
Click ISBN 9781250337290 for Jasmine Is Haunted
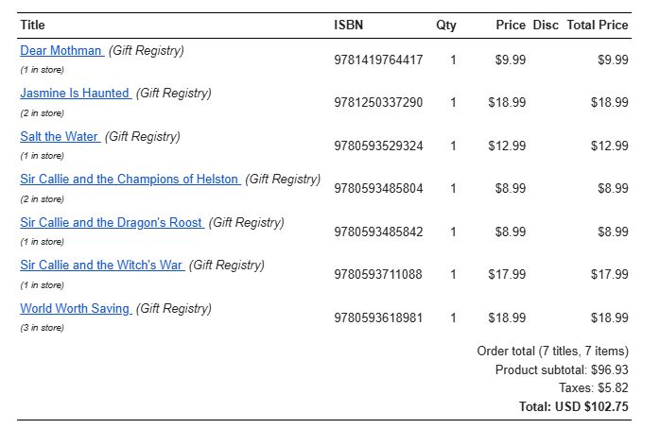click(378, 103)
